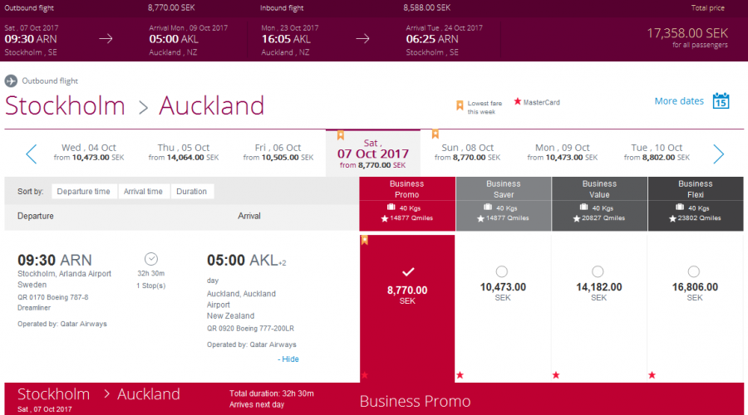Sort flights by Duration
Screen dimensions: 748x415
(191, 192)
